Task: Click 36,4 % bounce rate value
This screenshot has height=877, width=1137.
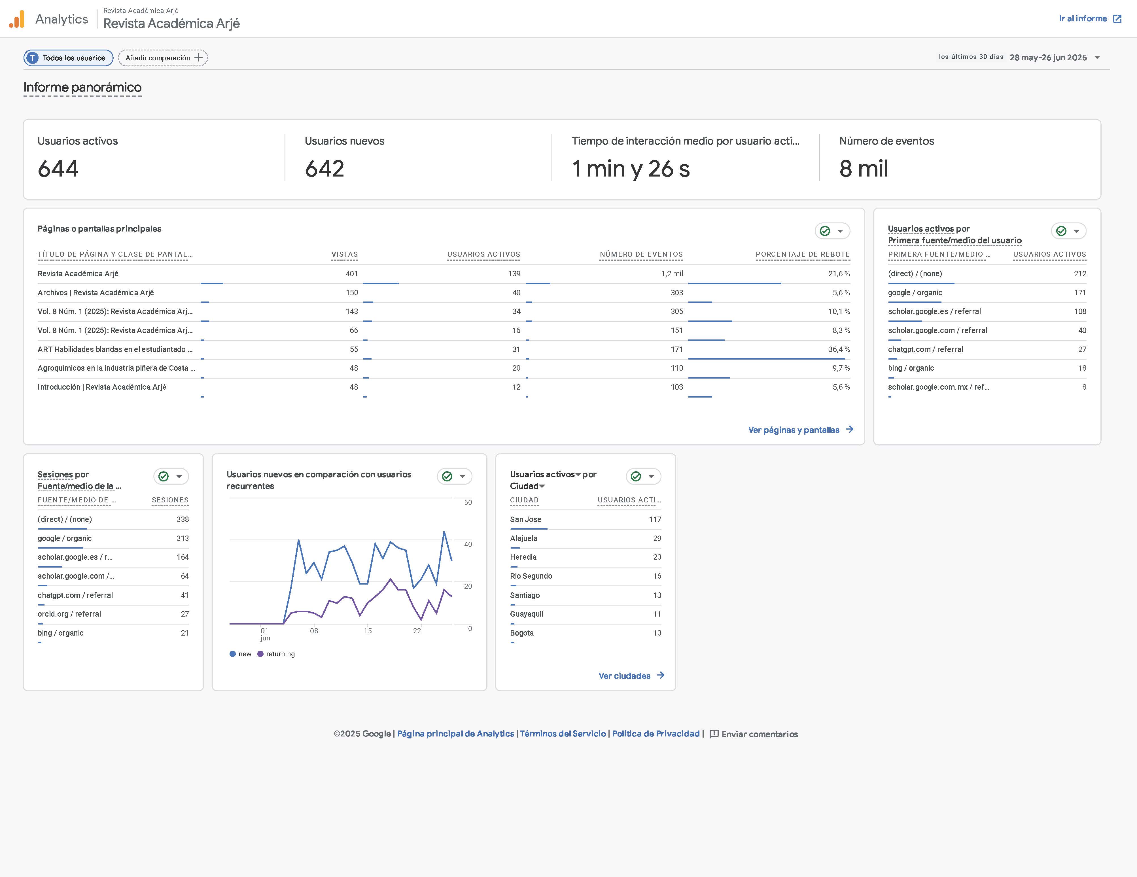Action: 839,349
